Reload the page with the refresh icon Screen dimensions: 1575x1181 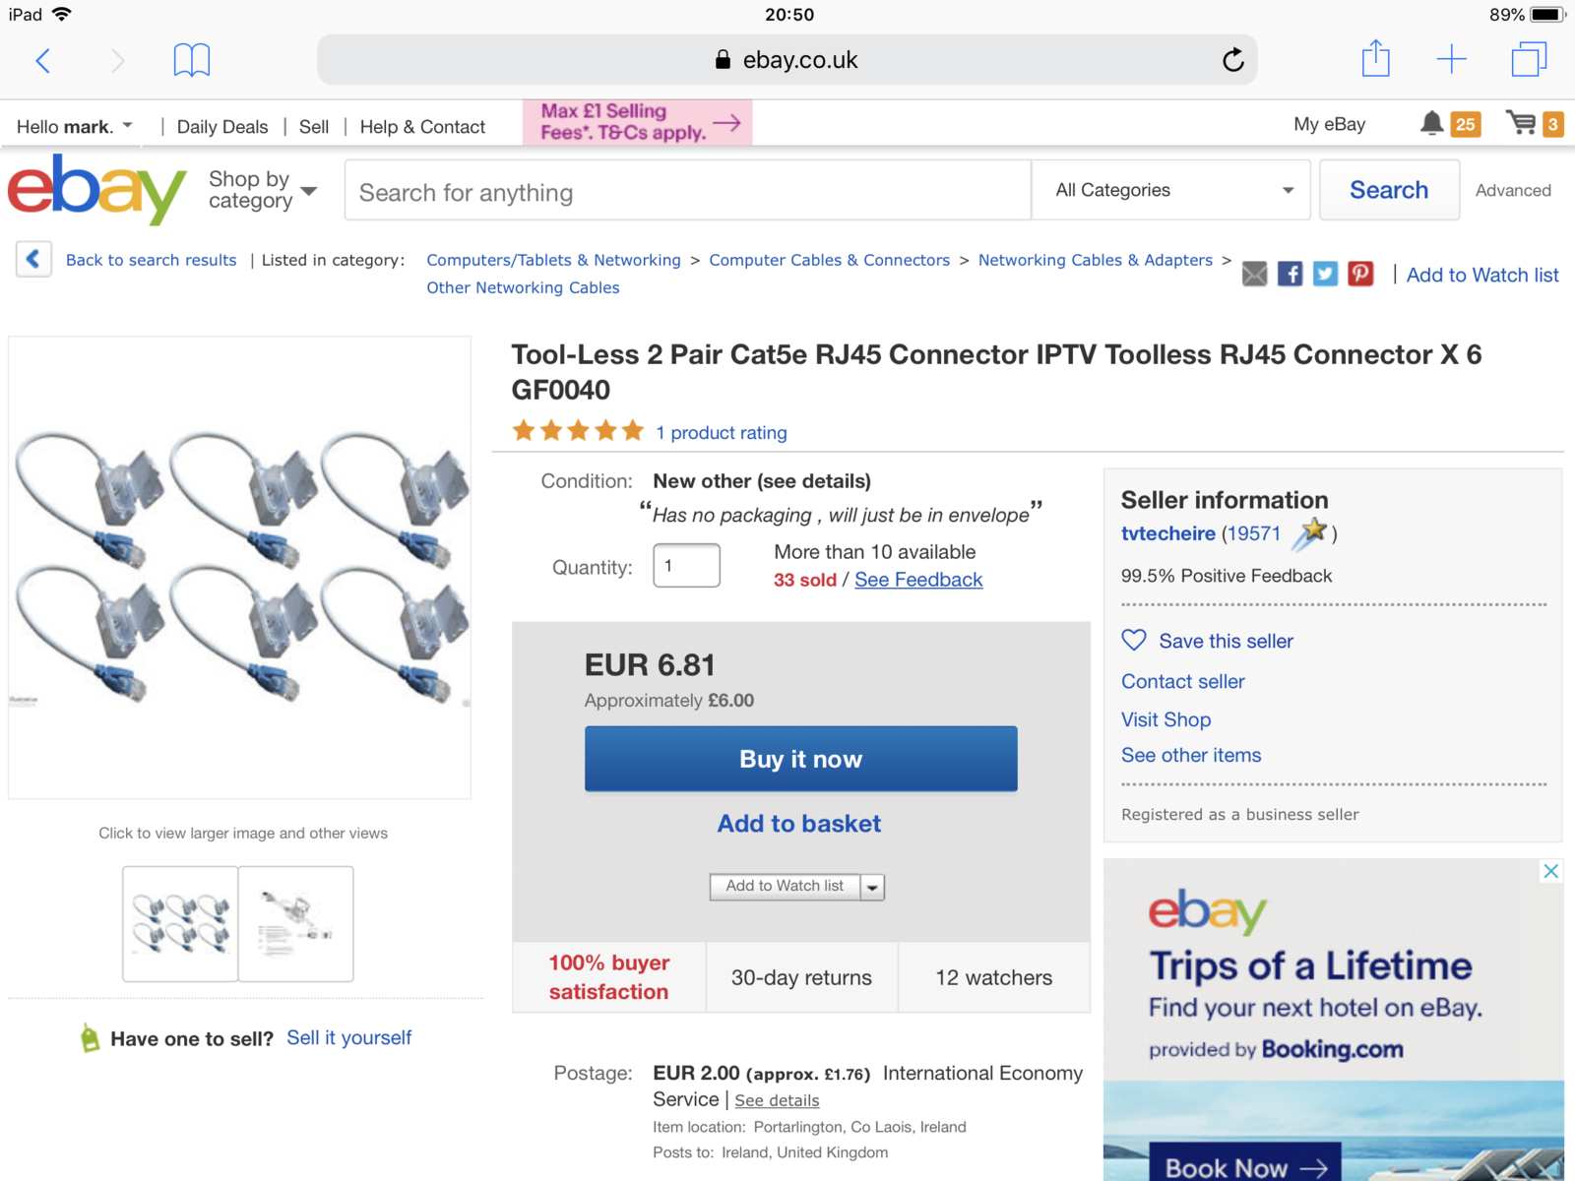[x=1232, y=60]
